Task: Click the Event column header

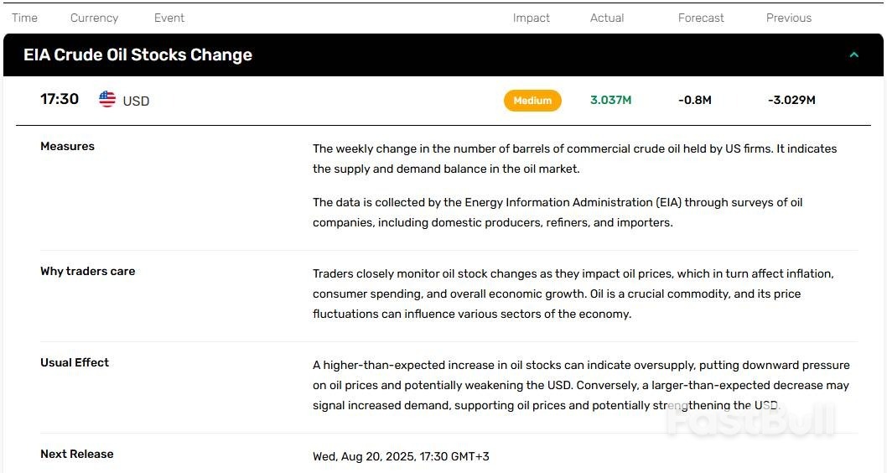Action: (x=169, y=18)
